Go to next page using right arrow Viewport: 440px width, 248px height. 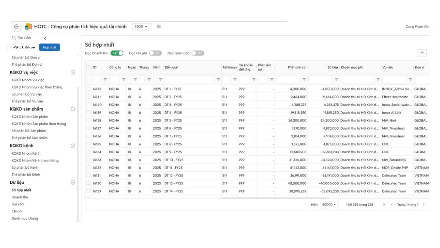tap(424, 205)
